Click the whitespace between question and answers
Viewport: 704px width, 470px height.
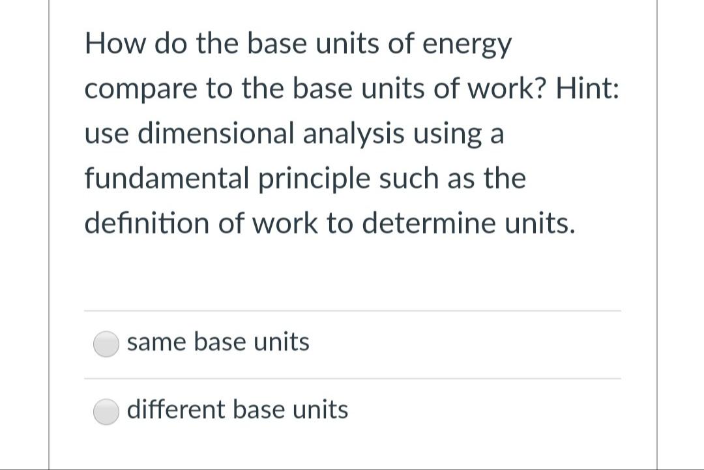[352, 274]
